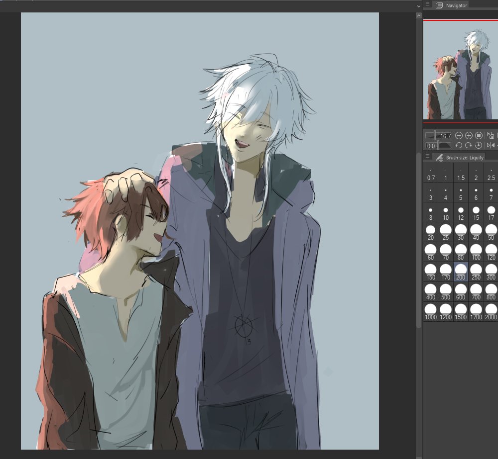498x459 pixels.
Task: Open the Navigator panel hamburger menu
Action: point(427,5)
